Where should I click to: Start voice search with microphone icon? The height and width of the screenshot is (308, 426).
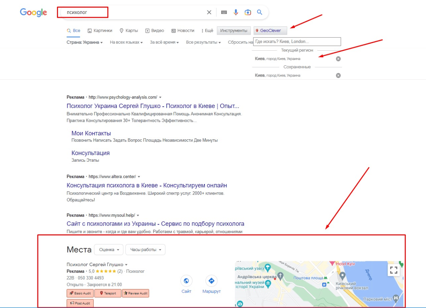tap(236, 12)
